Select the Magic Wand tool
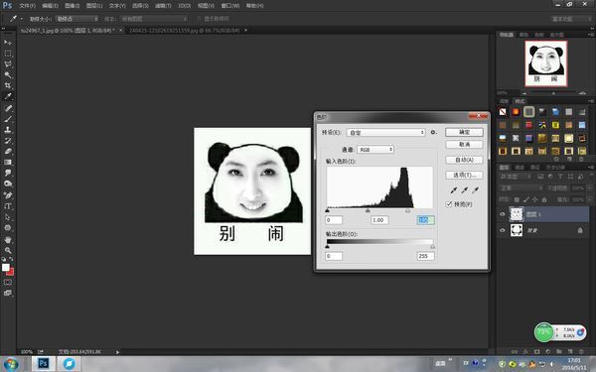596x372 pixels. tap(8, 74)
